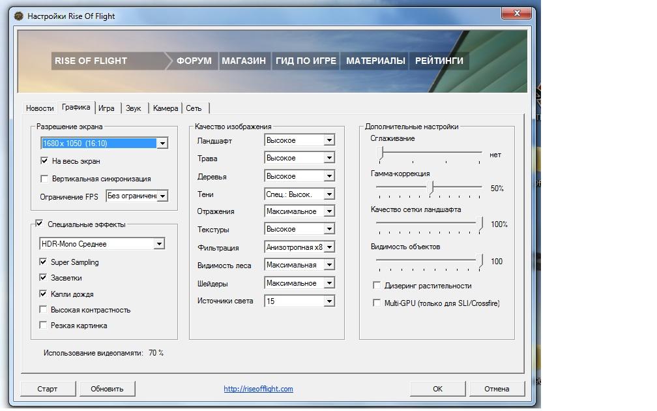
Task: Click the Старт button
Action: point(48,389)
